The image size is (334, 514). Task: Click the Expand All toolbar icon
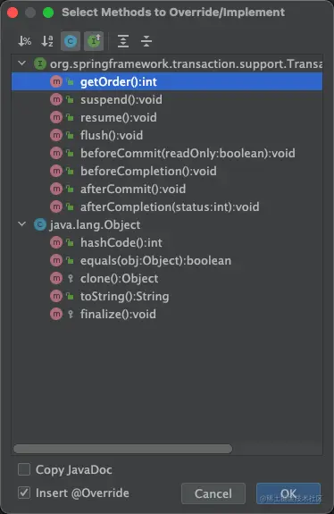(x=123, y=41)
